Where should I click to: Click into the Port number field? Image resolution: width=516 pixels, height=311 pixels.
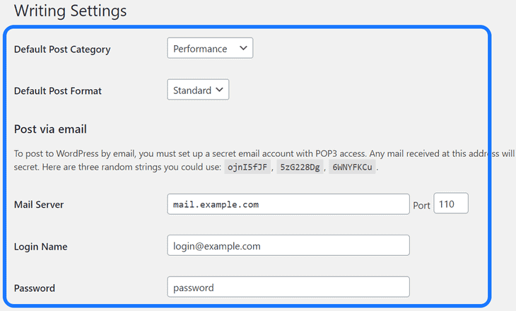coord(450,204)
